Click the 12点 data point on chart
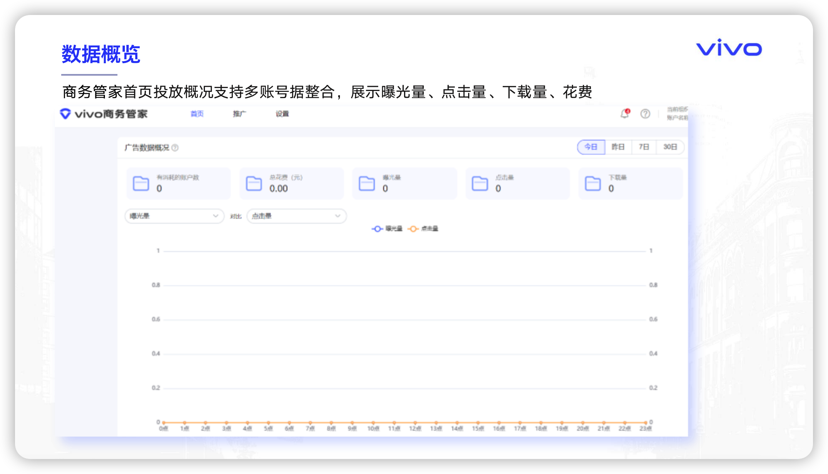 click(x=415, y=422)
